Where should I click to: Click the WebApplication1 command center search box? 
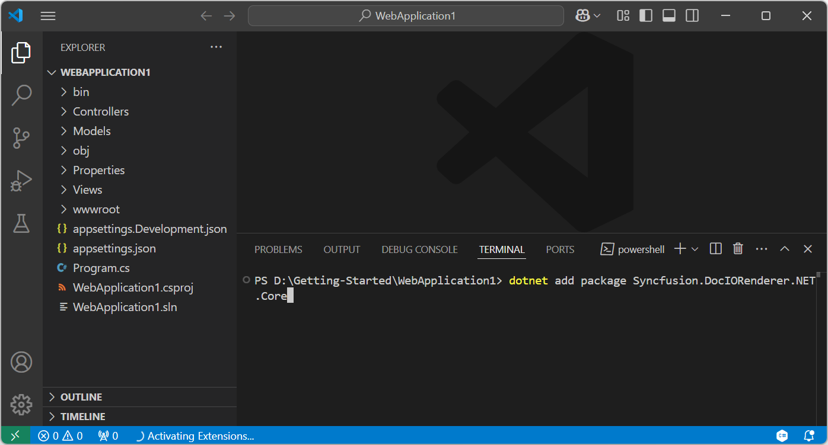[x=406, y=16]
